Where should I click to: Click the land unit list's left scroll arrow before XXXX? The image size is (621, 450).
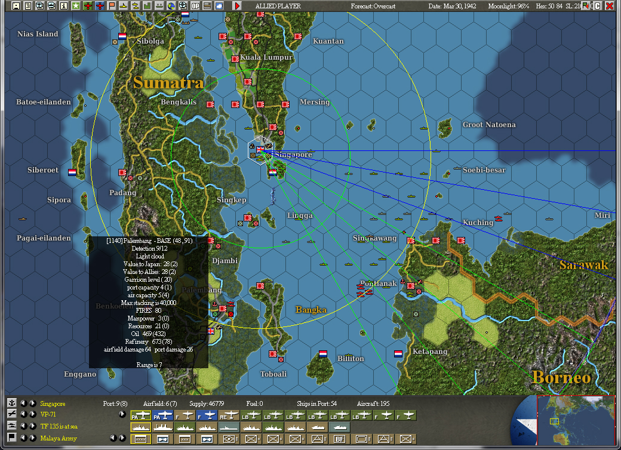[x=113, y=438]
